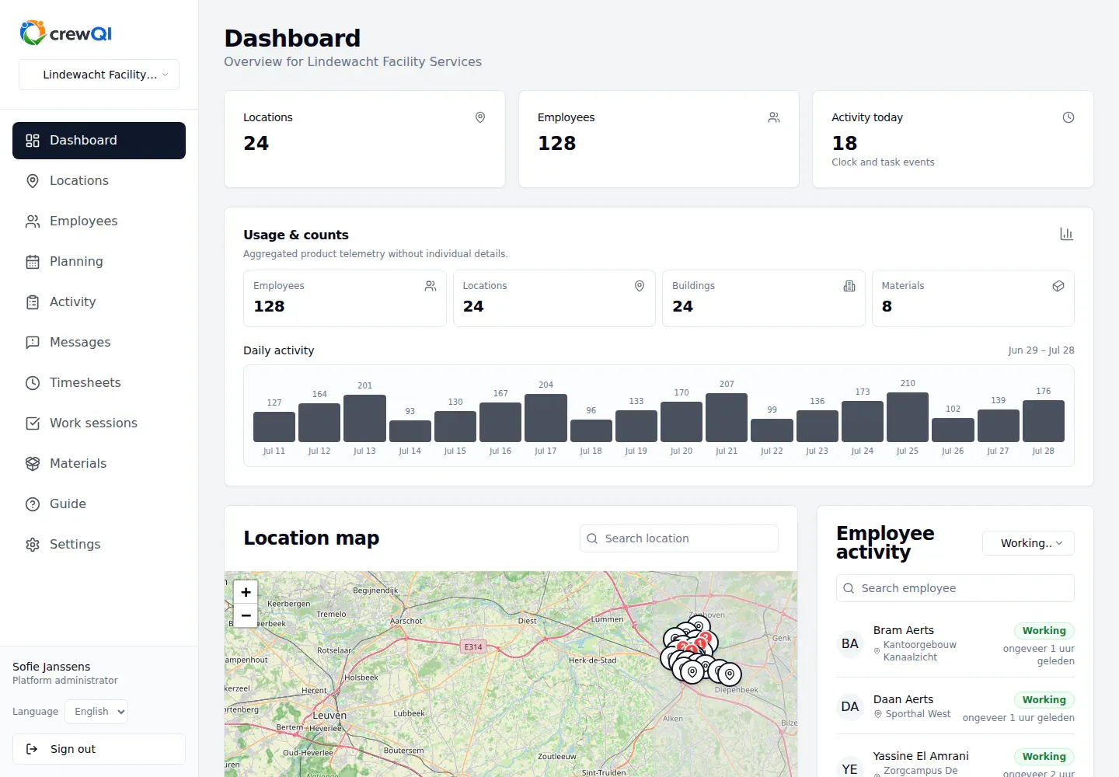Click the people icon on top Employees card
The image size is (1119, 777).
coord(774,117)
